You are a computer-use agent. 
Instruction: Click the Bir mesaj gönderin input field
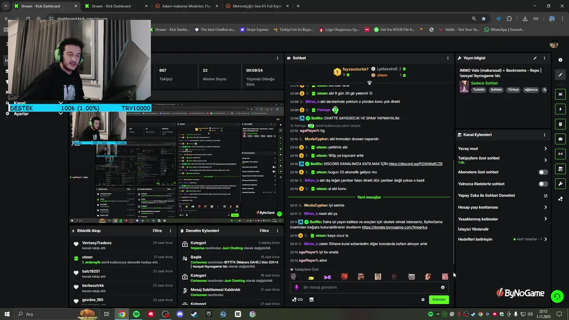point(369,288)
